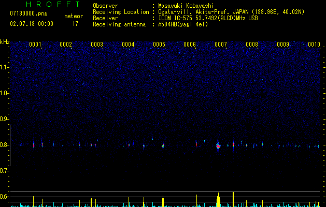The width and height of the screenshot is (326, 207).
Task: Click time marker 0007
Action: pos(221,45)
